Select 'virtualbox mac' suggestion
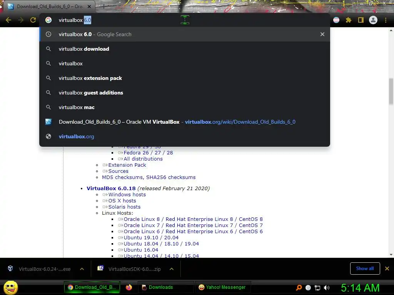The height and width of the screenshot is (295, 394). tap(185, 107)
